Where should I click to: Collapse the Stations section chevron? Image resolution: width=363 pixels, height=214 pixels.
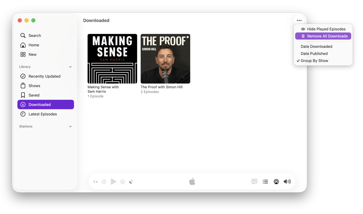(70, 126)
